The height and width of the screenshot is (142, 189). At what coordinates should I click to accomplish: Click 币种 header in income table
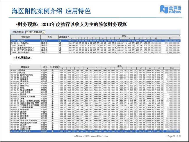[x=49, y=37]
